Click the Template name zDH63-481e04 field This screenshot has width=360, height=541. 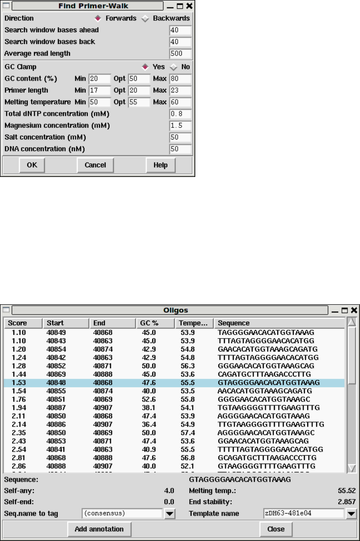(304, 514)
